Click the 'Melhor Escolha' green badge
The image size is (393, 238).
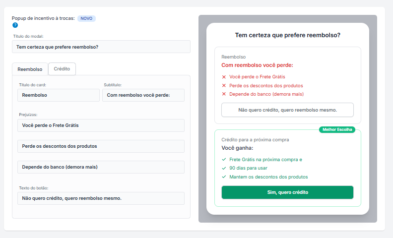[x=337, y=129]
